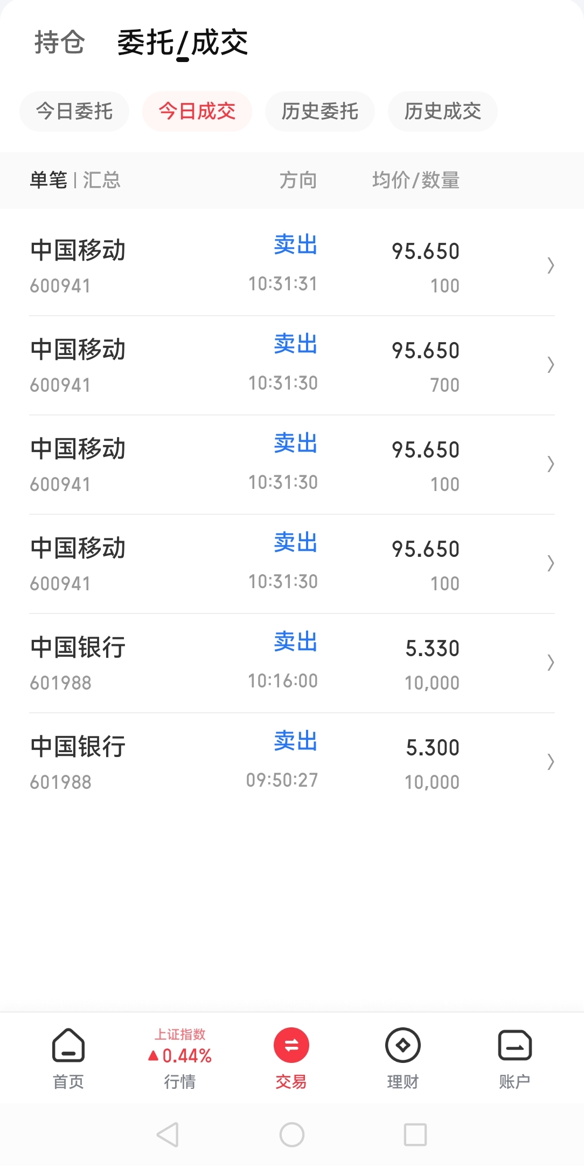Switch to summary (汇总) view
The height and width of the screenshot is (1166, 584).
pyautogui.click(x=101, y=180)
